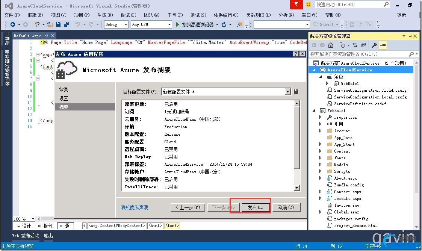Collapse the AzureCloudService project node
422x251 pixels.
click(314, 70)
